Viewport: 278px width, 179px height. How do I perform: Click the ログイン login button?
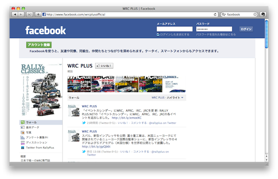[246, 29]
